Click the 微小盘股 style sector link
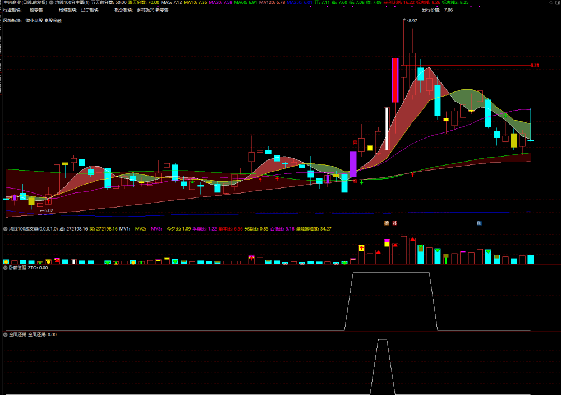Viewport: 561px width, 395px height. tap(34, 20)
